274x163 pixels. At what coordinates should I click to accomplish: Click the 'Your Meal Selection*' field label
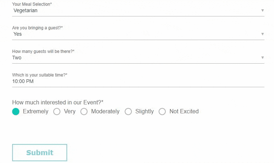click(x=32, y=4)
